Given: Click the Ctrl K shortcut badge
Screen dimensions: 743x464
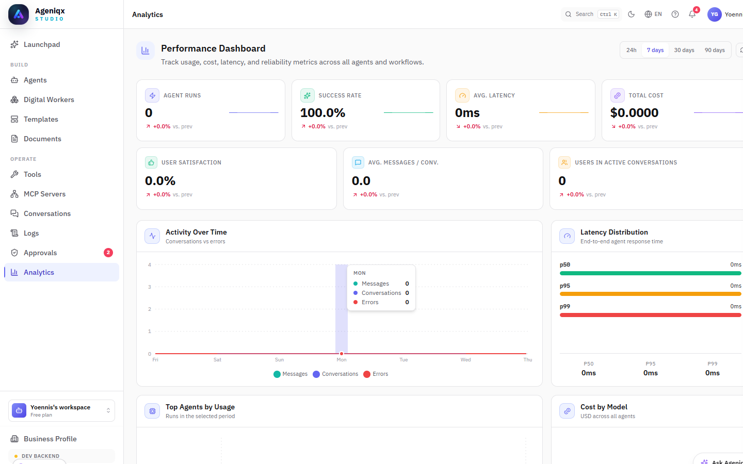Looking at the screenshot, I should coord(608,14).
